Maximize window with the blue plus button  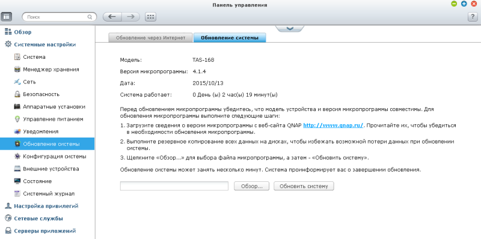click(464, 4)
